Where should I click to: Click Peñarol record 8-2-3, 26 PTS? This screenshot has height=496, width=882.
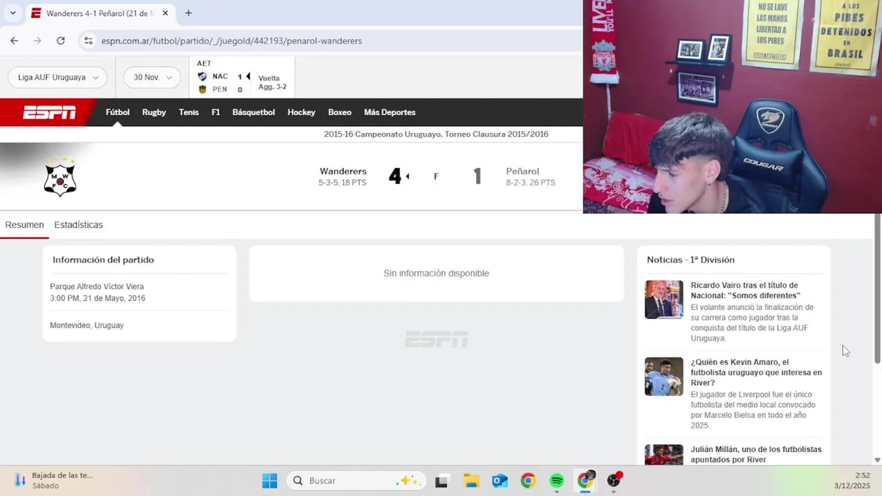531,183
